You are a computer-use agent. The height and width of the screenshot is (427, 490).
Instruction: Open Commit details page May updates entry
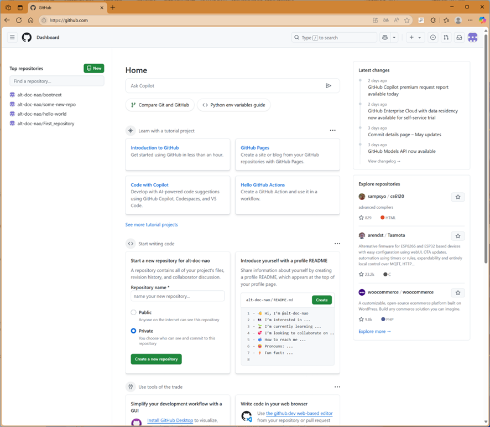(404, 135)
